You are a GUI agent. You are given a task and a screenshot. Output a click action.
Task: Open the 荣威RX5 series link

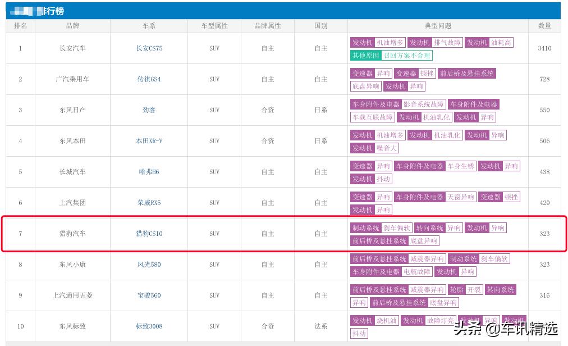tap(149, 203)
